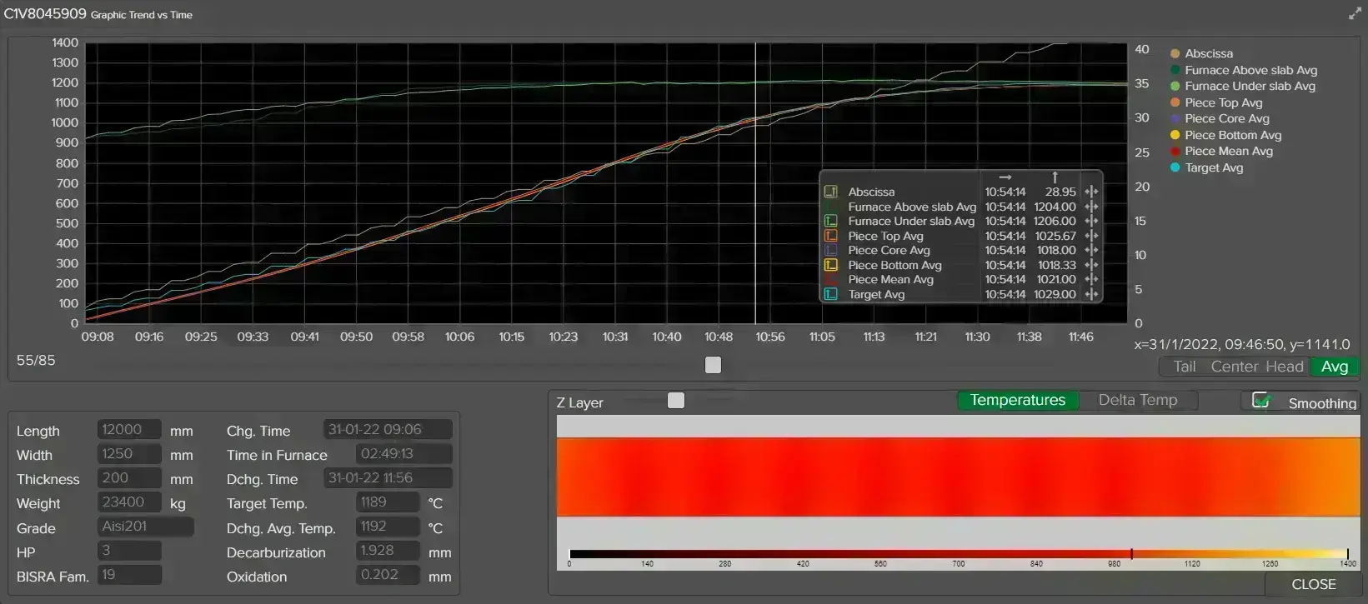Click the Abscissa axis icon in cursor table

[831, 192]
